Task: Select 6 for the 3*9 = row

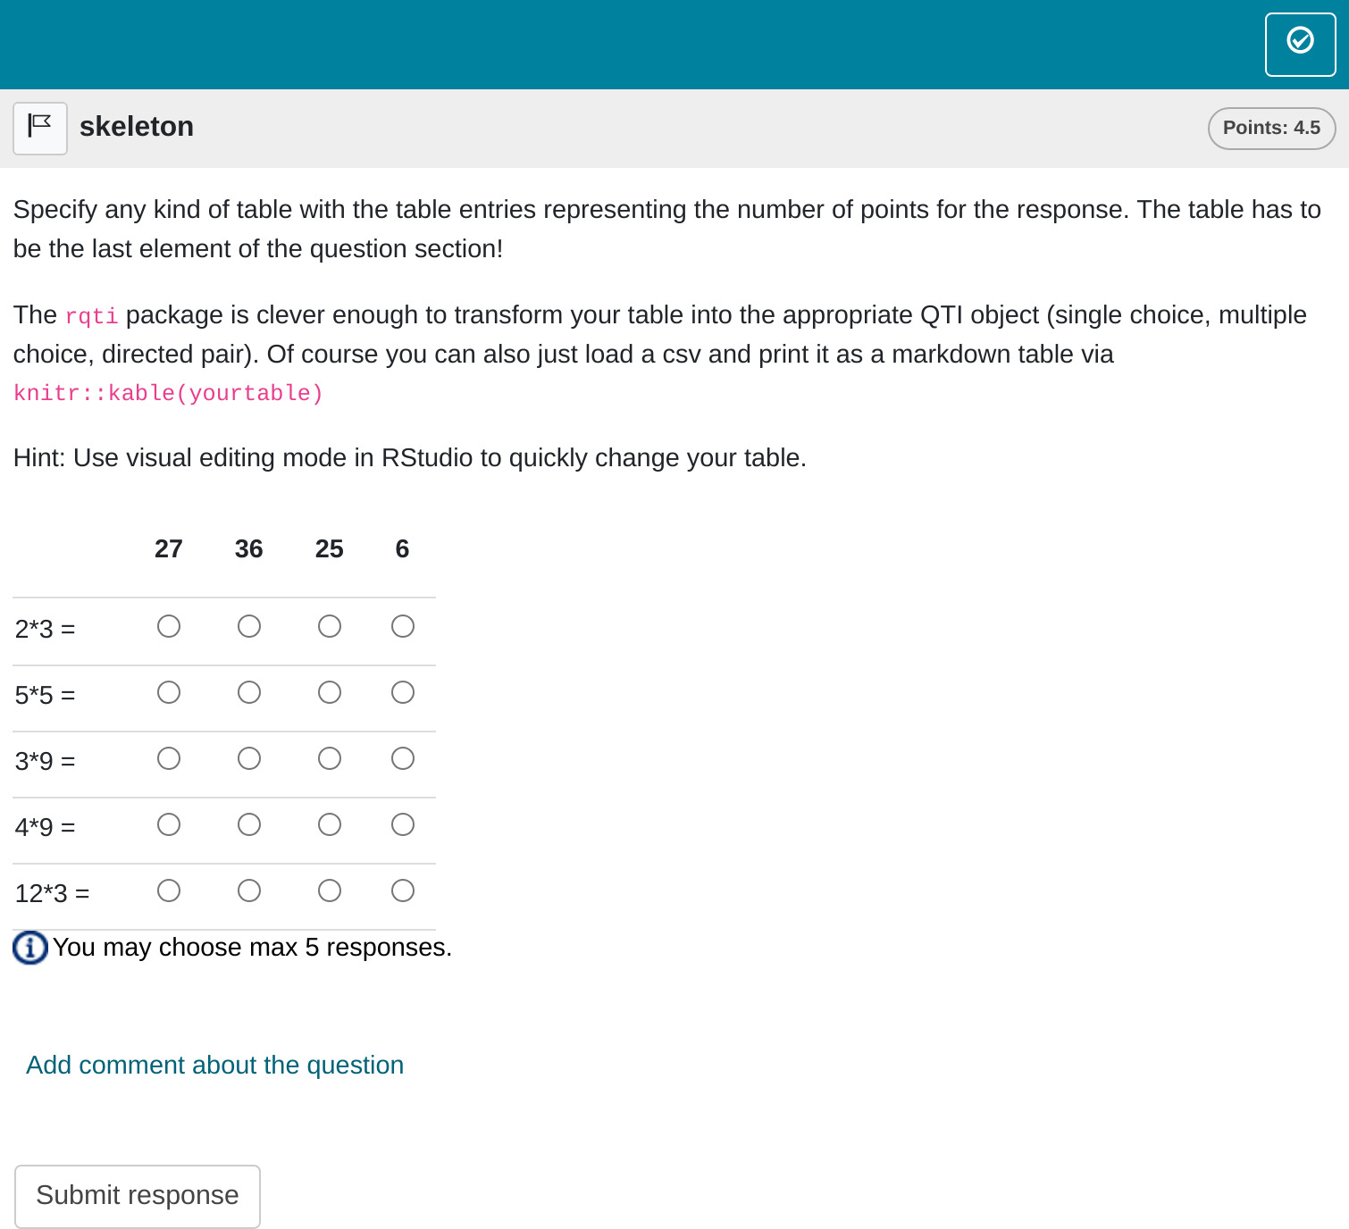Action: tap(403, 758)
